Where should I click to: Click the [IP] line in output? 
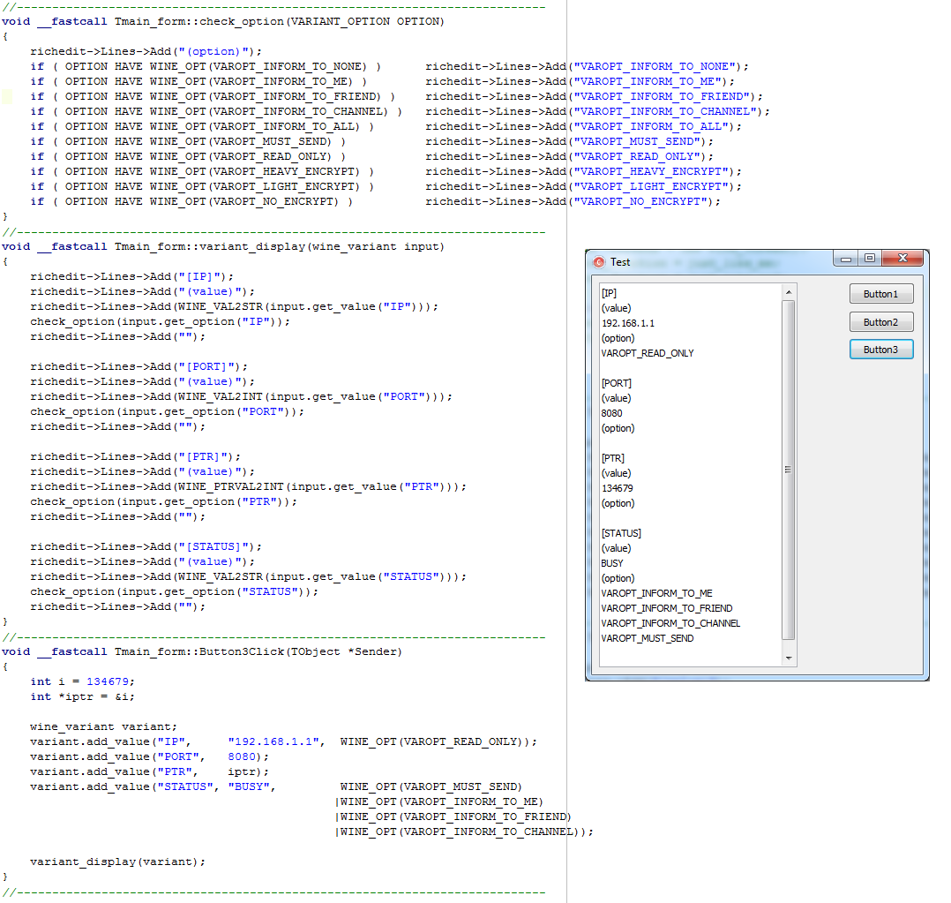[x=609, y=293]
